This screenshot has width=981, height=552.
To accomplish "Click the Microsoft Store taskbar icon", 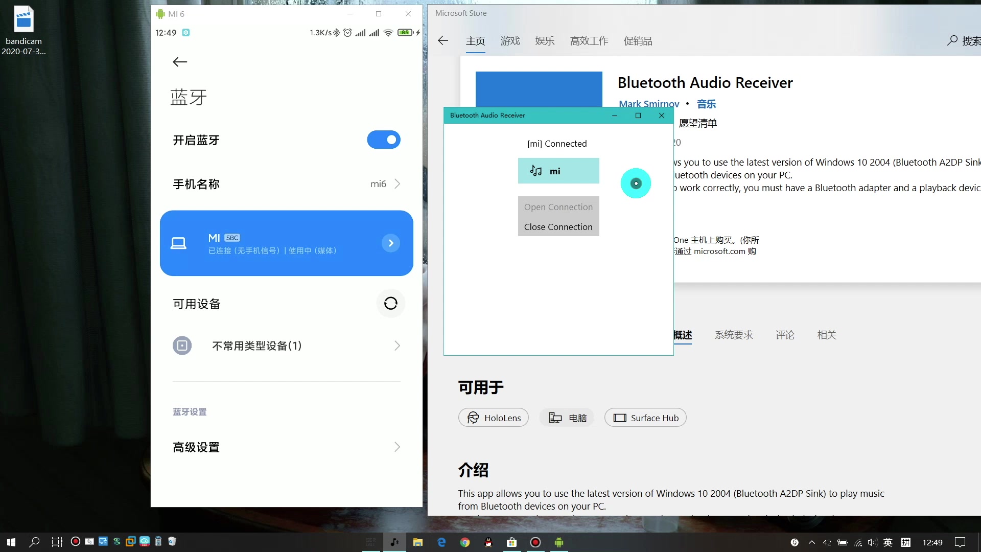I will (511, 542).
